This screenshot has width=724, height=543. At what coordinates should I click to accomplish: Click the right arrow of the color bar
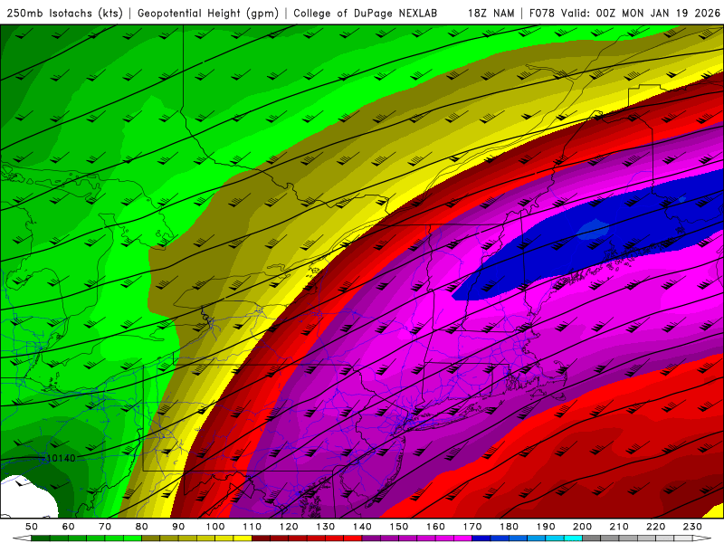[702, 538]
